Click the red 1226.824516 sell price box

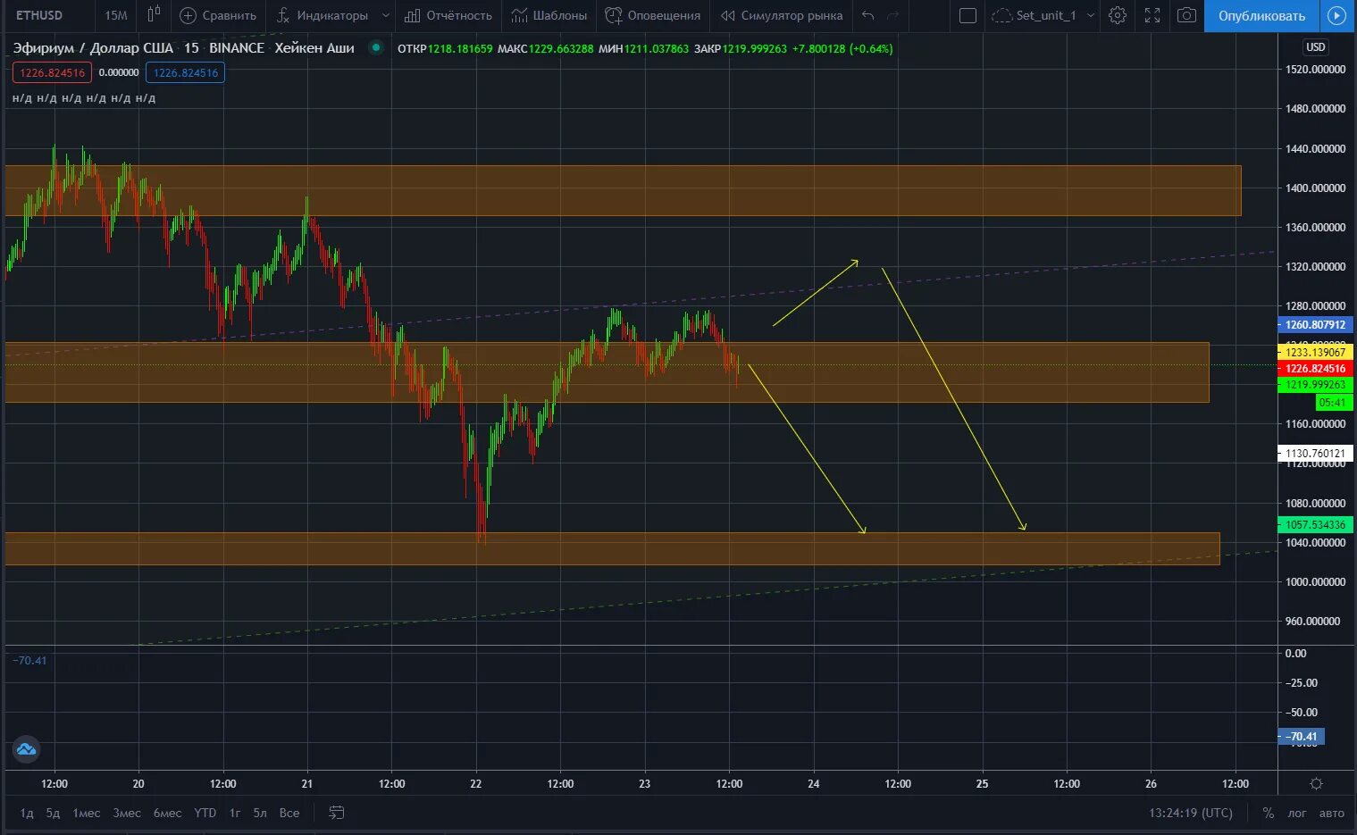click(53, 73)
